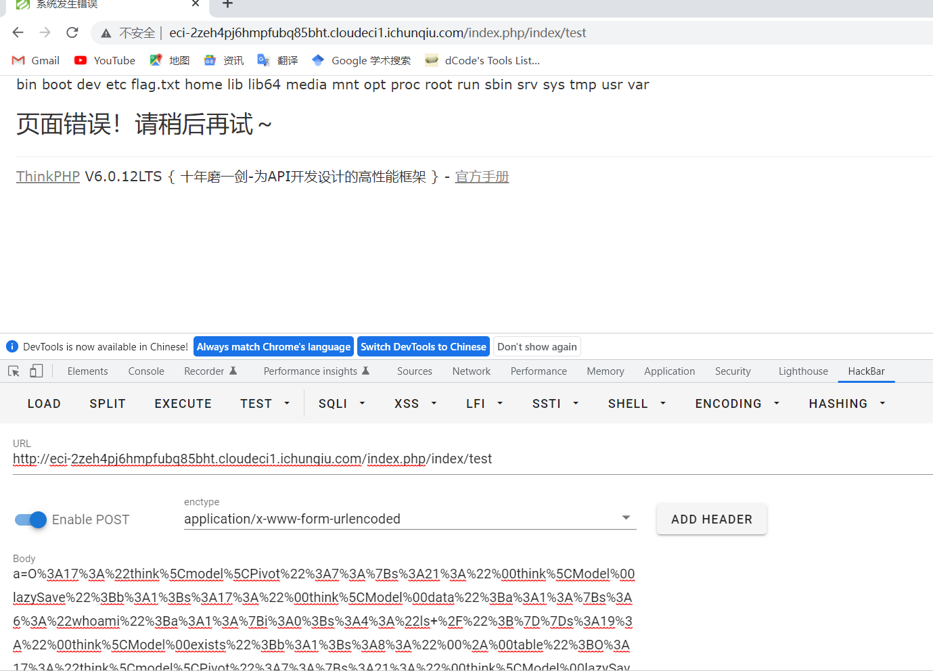Open the HASHING dropdown menu
This screenshot has height=671, width=933.
point(846,403)
